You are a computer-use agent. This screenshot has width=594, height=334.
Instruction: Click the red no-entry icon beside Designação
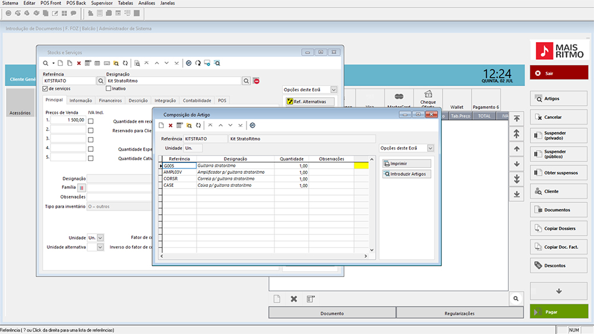tap(257, 81)
